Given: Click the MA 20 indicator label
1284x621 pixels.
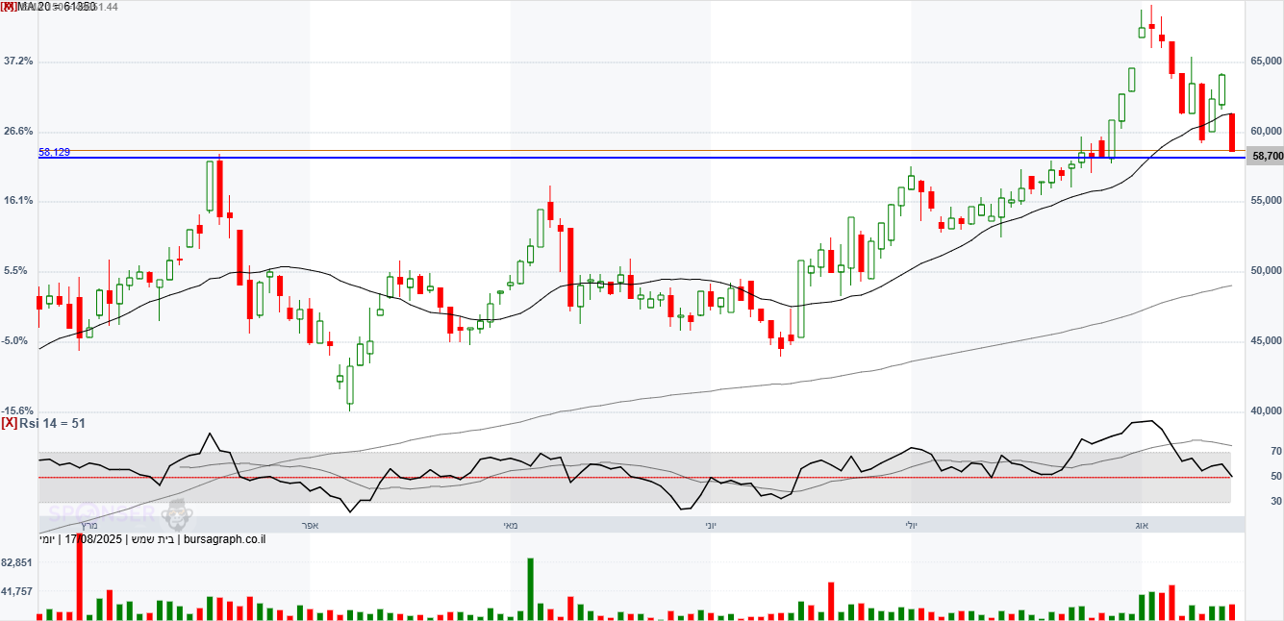Looking at the screenshot, I should pyautogui.click(x=56, y=6).
